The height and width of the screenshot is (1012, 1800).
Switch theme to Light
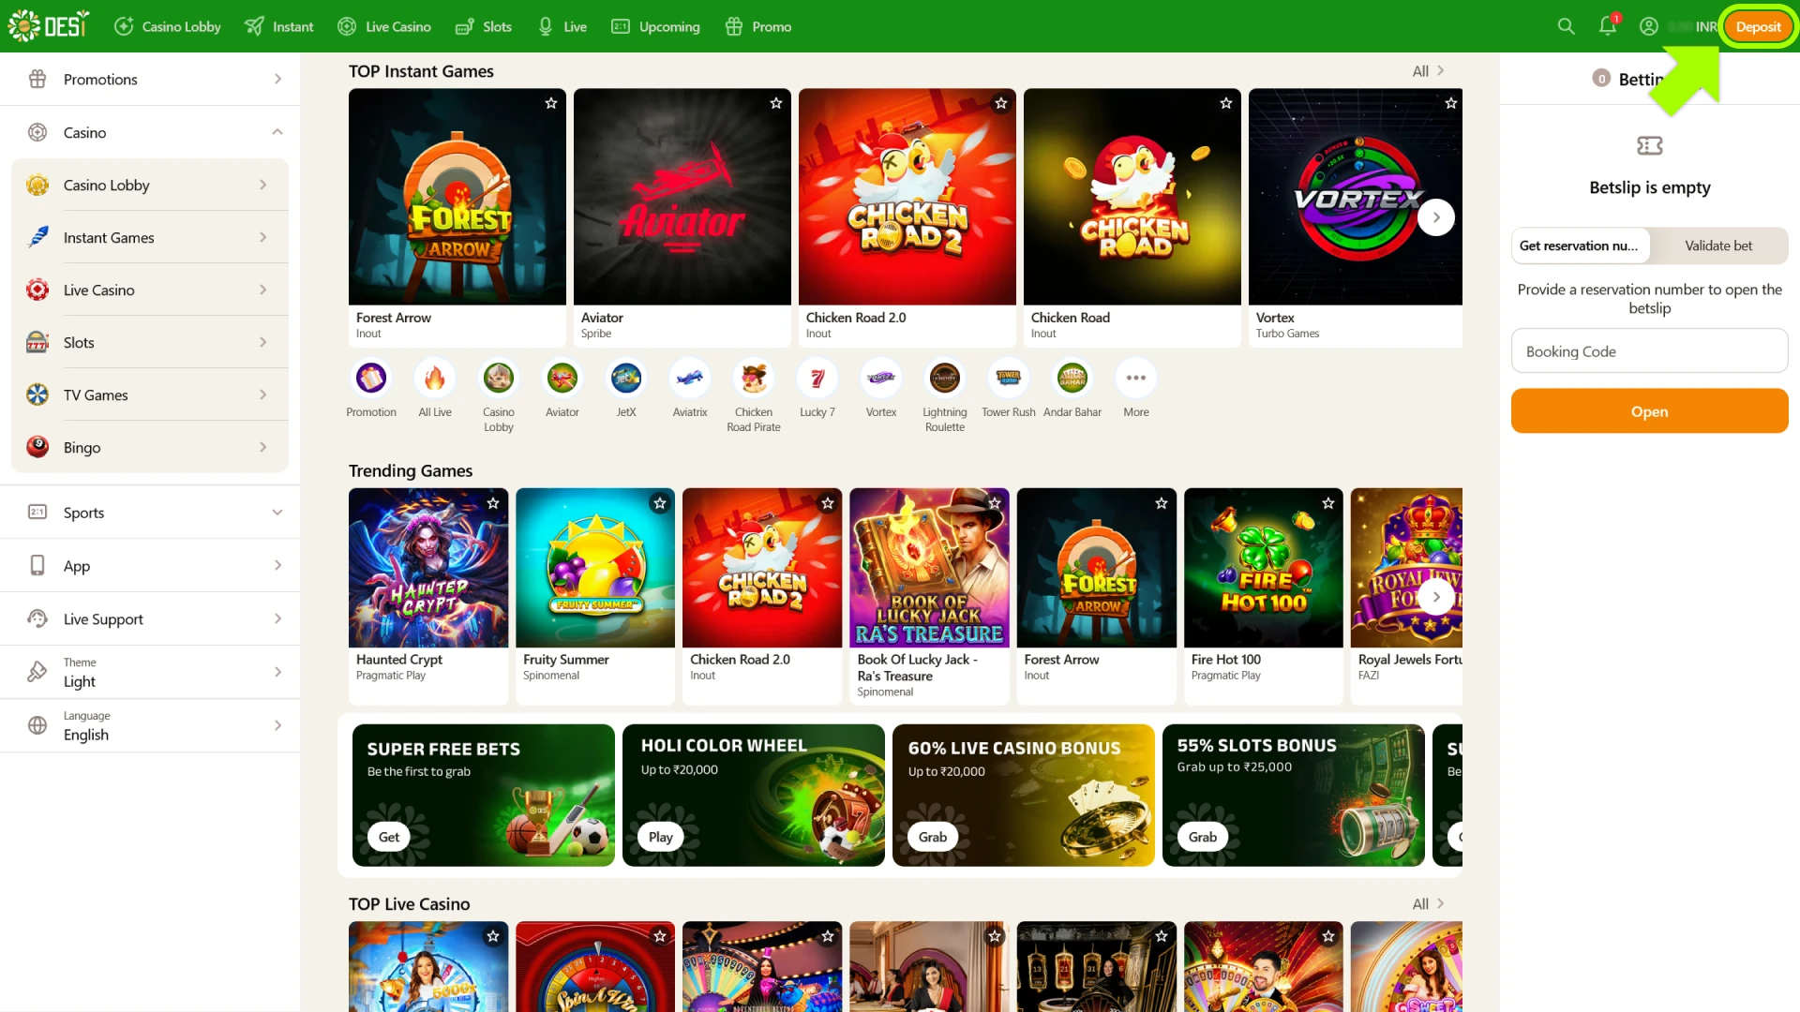point(150,671)
